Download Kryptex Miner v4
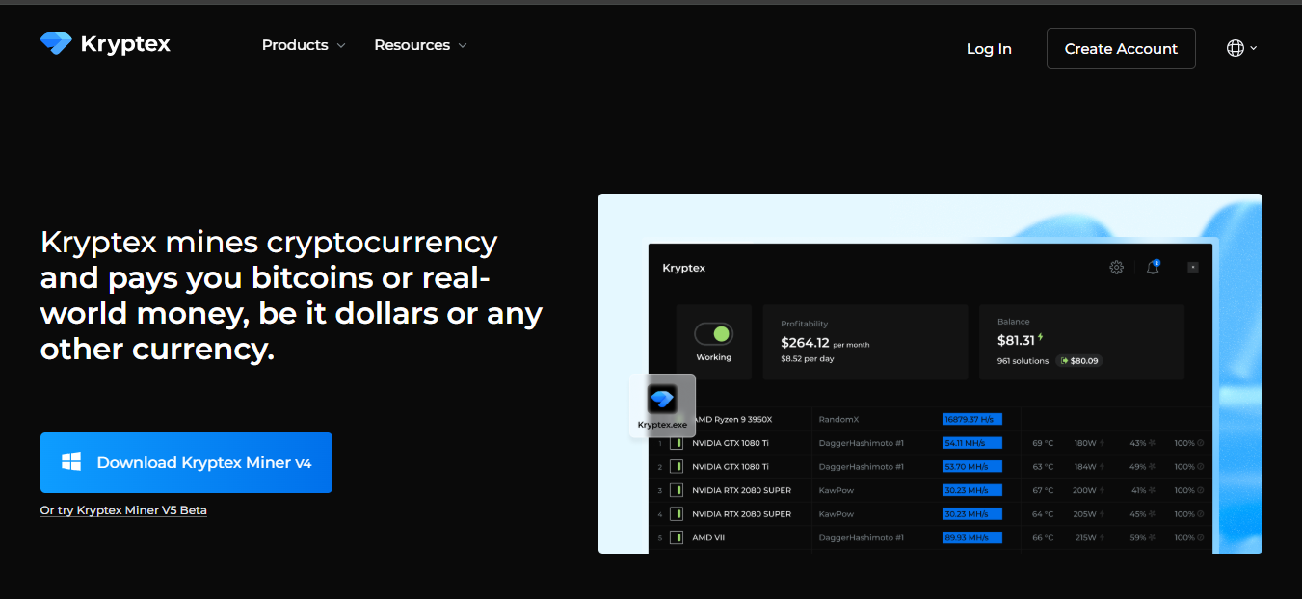 click(x=186, y=462)
